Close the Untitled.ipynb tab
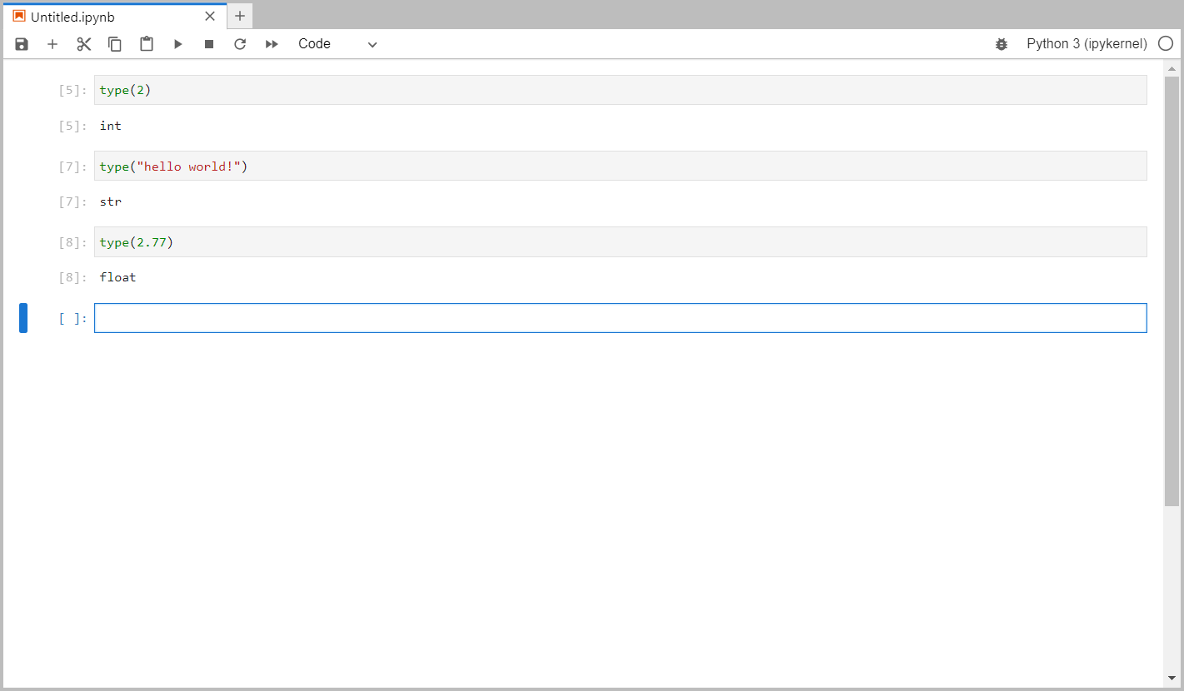Viewport: 1184px width, 691px height. [x=210, y=16]
